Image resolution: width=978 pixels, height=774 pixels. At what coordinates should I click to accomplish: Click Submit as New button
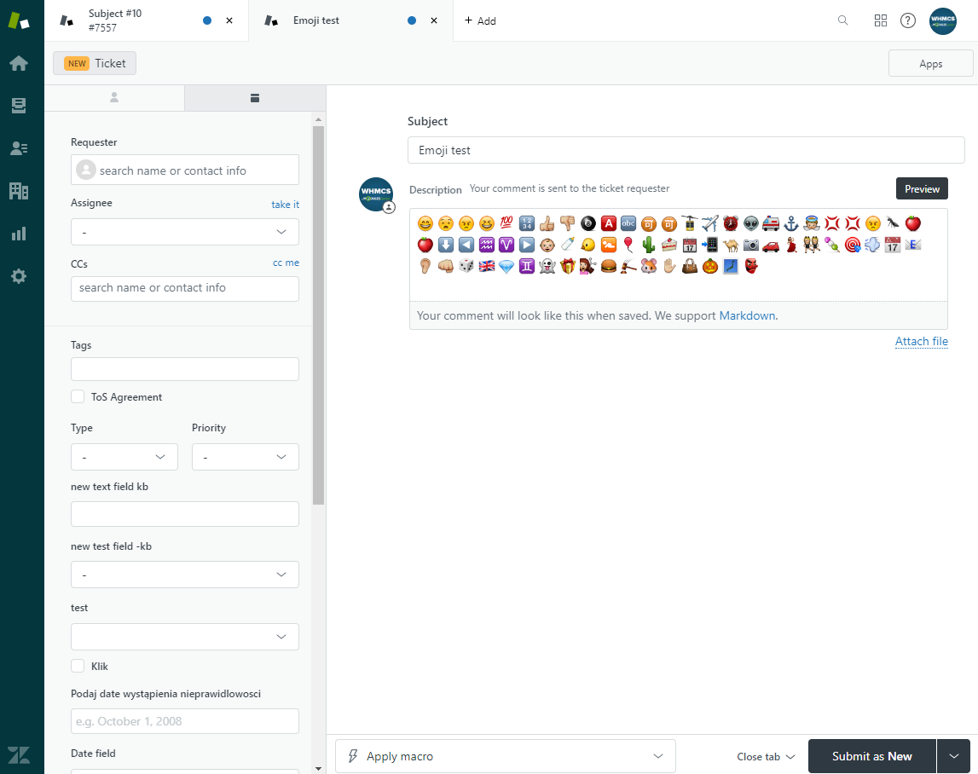pyautogui.click(x=872, y=756)
